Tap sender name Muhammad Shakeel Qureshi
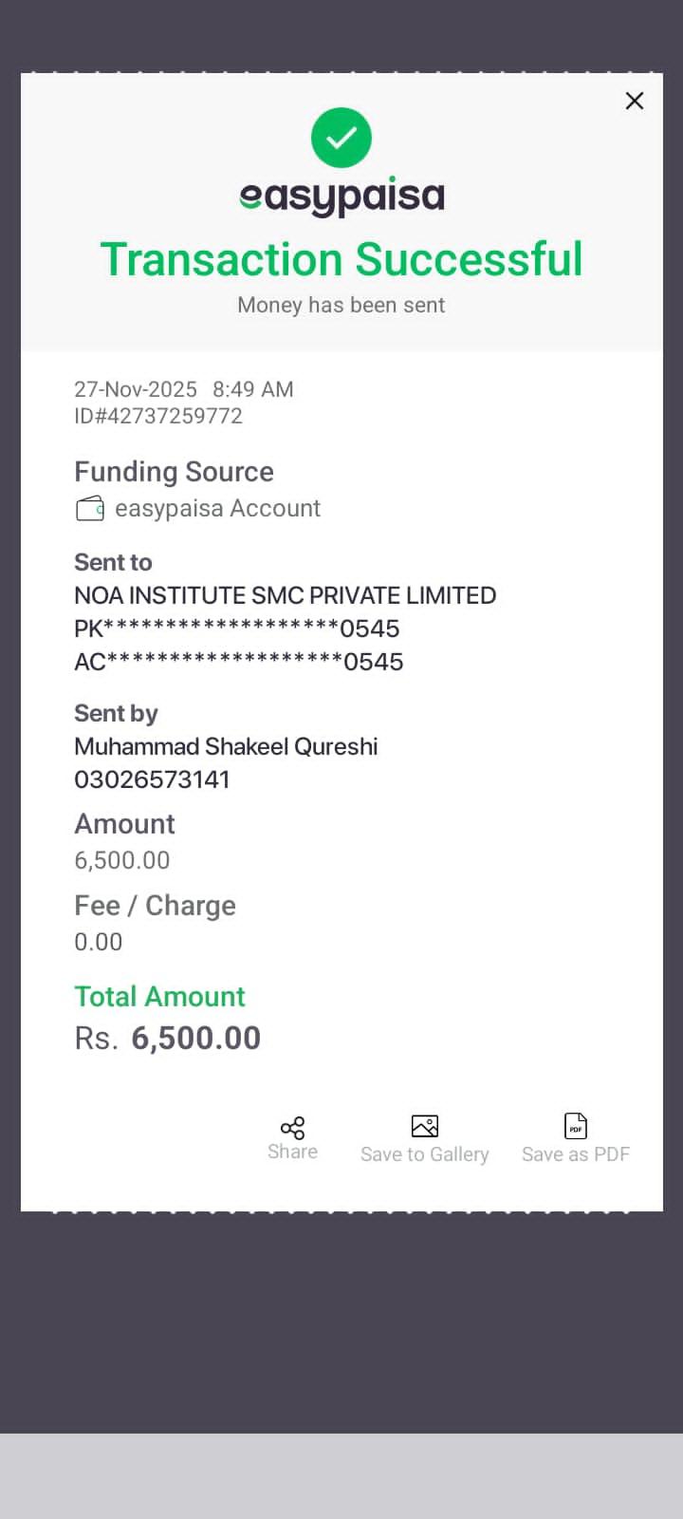Screen dimensions: 683x1519 click(x=226, y=746)
